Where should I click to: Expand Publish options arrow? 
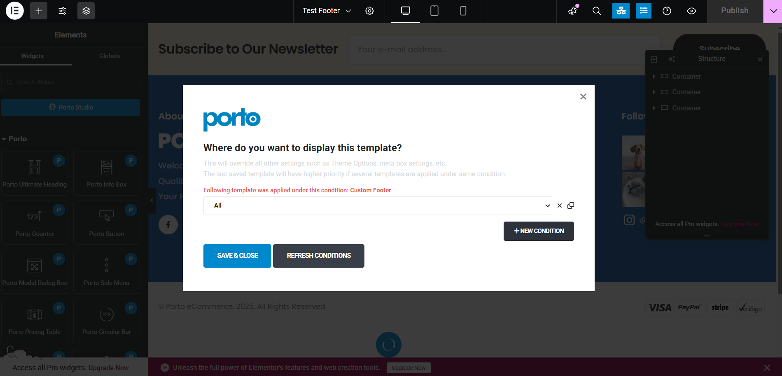[773, 11]
